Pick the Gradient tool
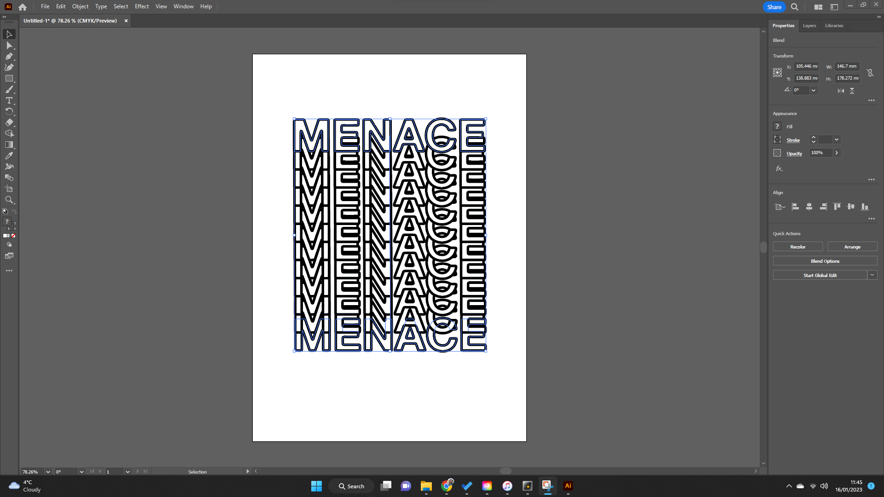 pyautogui.click(x=9, y=144)
